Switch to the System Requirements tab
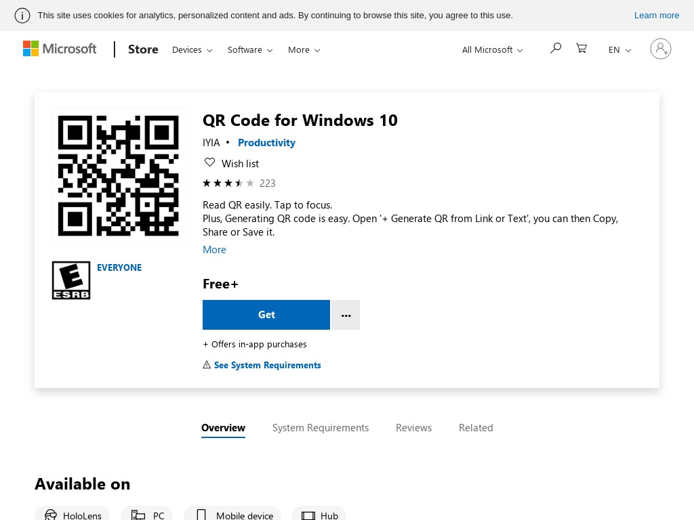Viewport: 694px width, 520px height. point(321,428)
